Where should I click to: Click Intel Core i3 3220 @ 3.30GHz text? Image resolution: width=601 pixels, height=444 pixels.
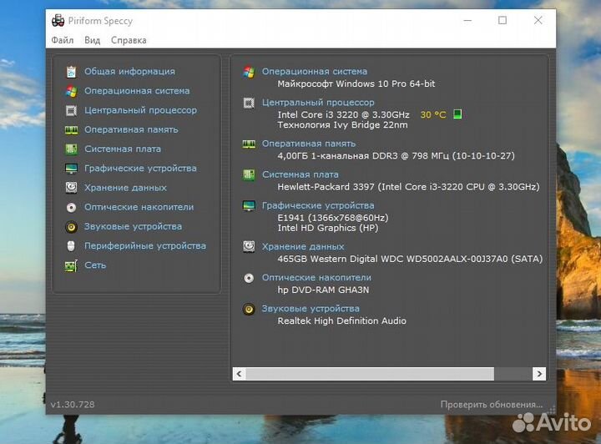tap(343, 114)
